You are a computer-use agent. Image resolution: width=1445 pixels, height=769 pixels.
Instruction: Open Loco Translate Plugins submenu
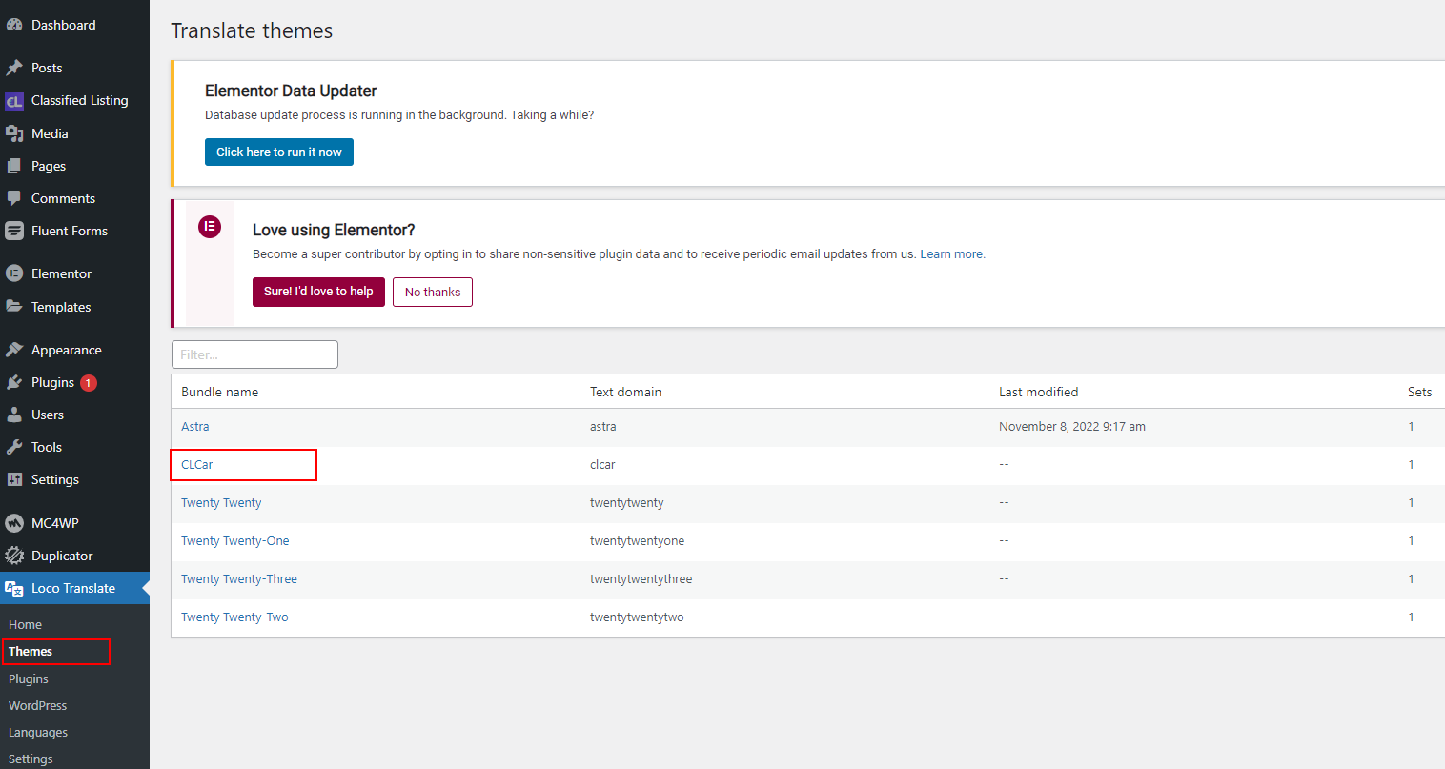[x=29, y=679]
